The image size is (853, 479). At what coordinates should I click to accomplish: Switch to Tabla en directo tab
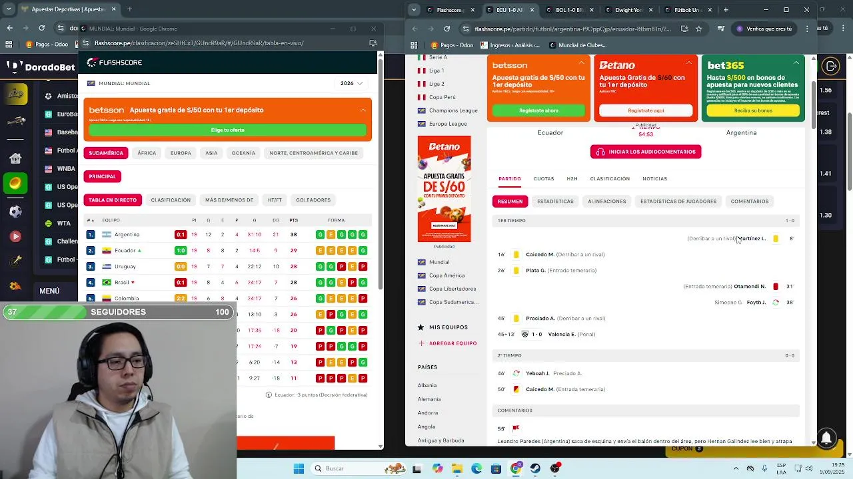click(x=113, y=200)
